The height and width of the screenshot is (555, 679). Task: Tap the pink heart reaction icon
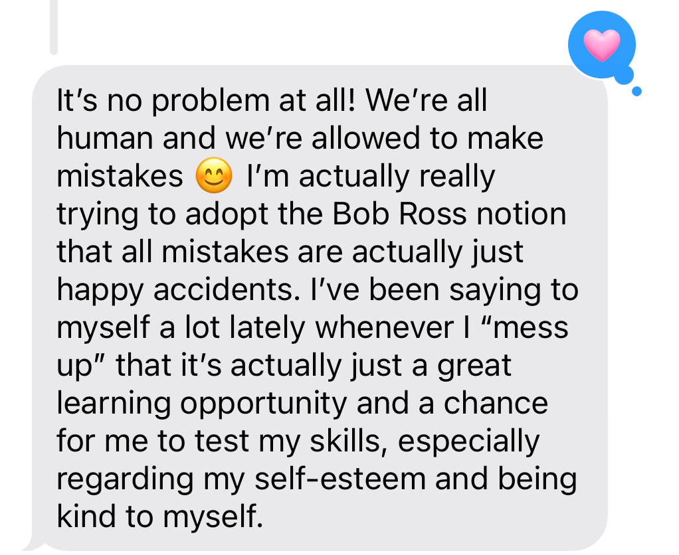click(x=601, y=45)
